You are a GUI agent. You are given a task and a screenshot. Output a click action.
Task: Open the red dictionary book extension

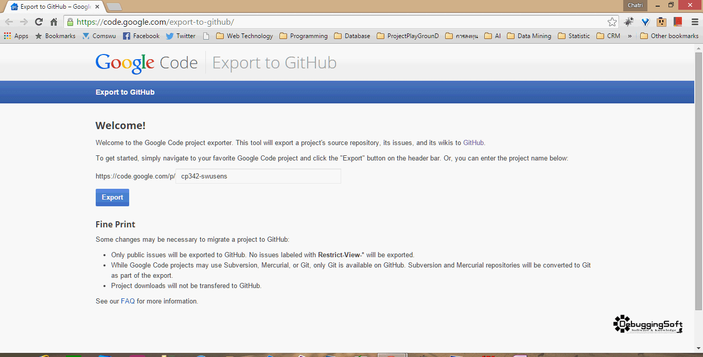pyautogui.click(x=678, y=22)
